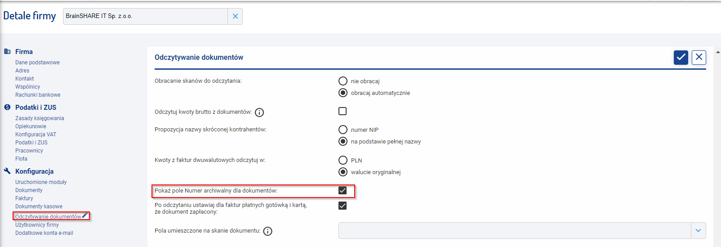Click the Konfiguracja wrench icon
Viewport: 721px width, 247px height.
coord(7,171)
